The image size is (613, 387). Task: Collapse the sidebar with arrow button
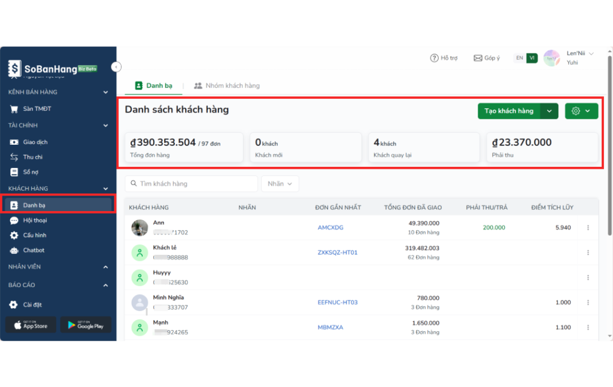(x=116, y=67)
